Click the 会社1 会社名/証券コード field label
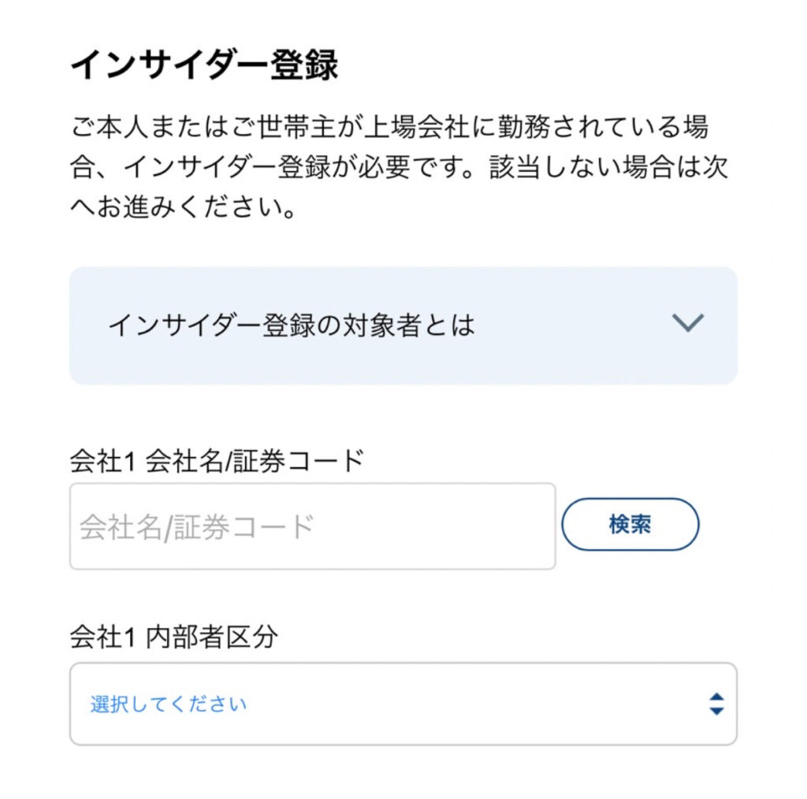 [x=217, y=460]
